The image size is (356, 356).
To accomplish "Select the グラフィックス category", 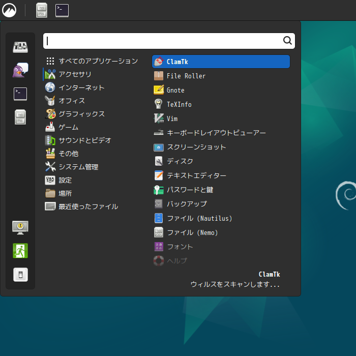I will 81,114.
